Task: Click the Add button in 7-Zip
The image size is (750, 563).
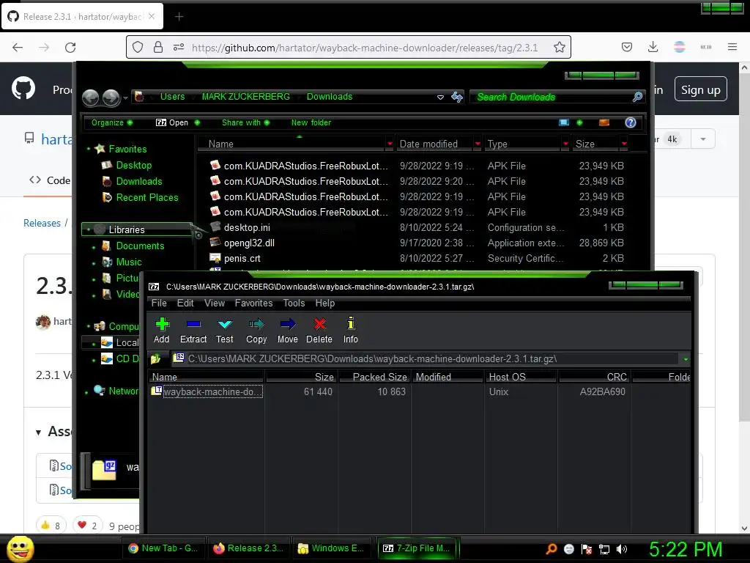Action: (x=162, y=331)
